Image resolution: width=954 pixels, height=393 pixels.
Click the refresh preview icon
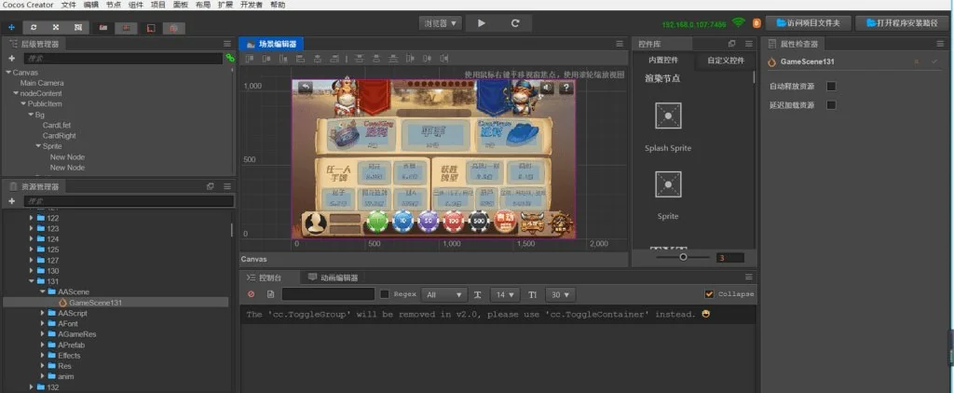pos(515,22)
